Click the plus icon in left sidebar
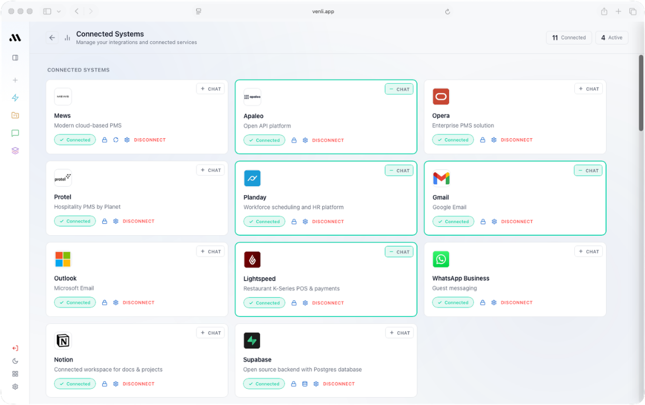The width and height of the screenshot is (645, 405). [x=15, y=80]
